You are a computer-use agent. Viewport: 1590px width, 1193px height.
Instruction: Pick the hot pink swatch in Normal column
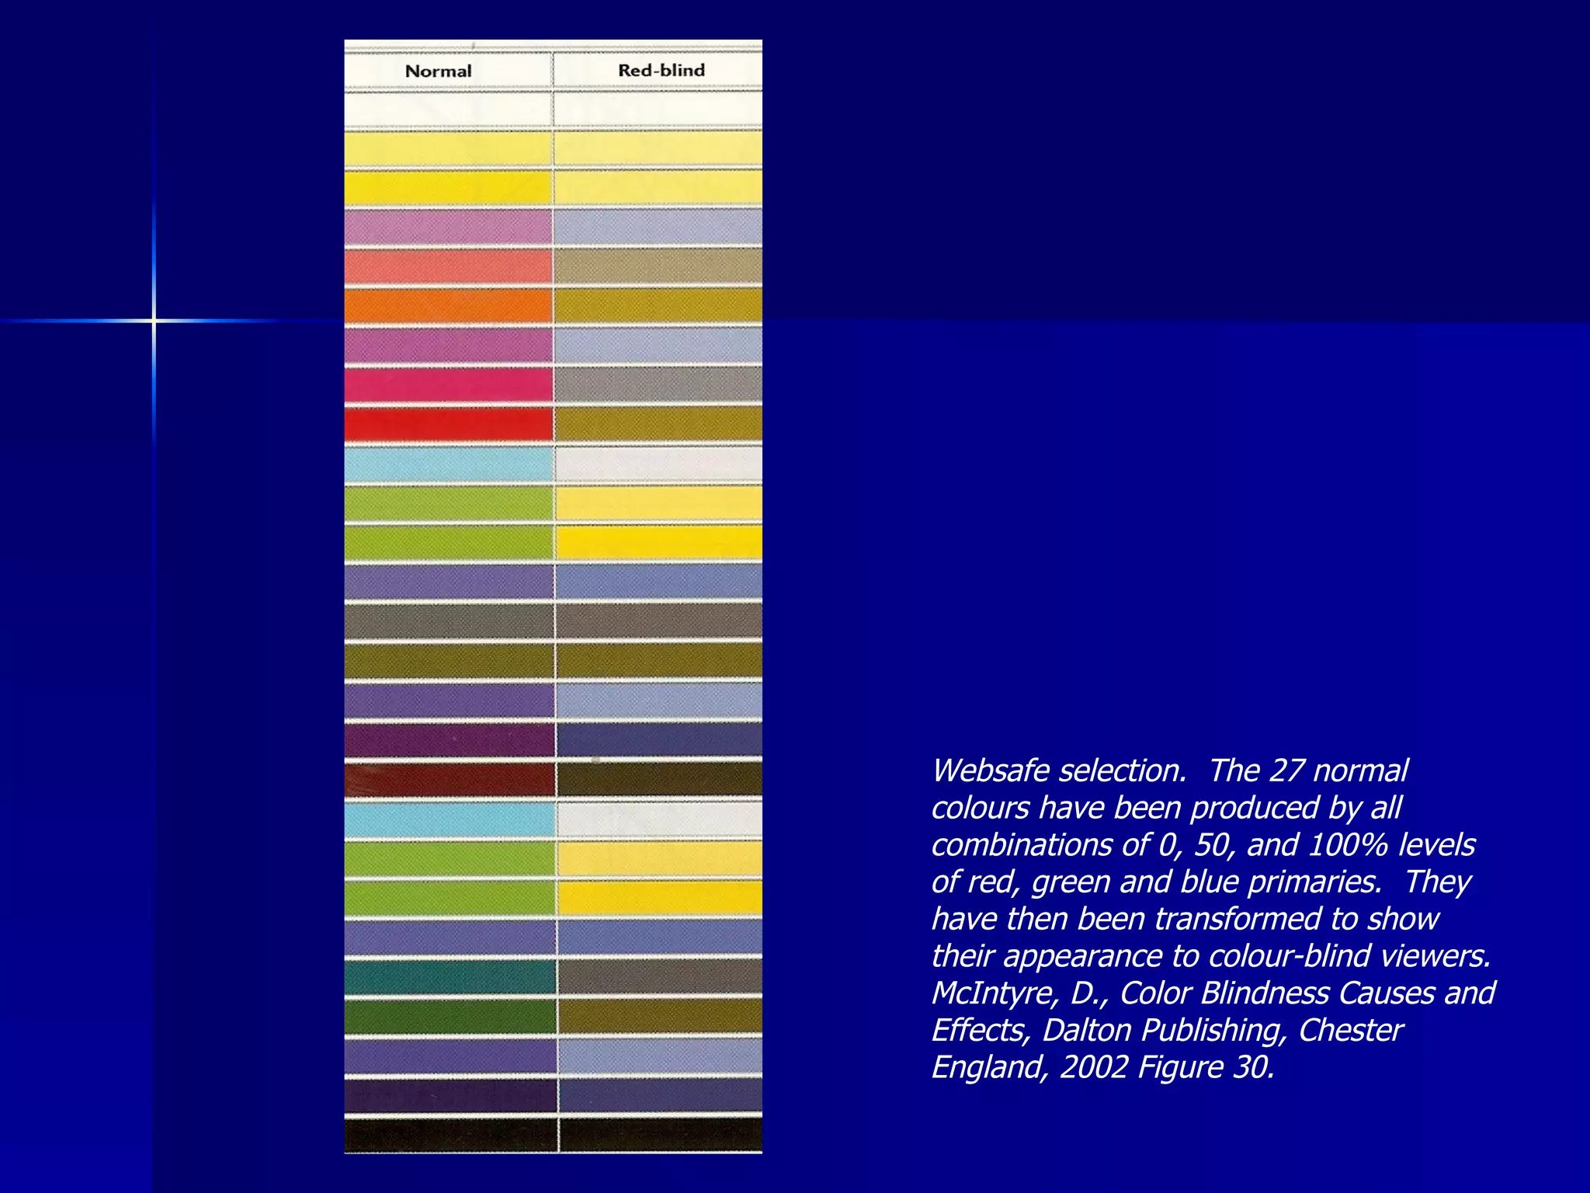click(449, 384)
